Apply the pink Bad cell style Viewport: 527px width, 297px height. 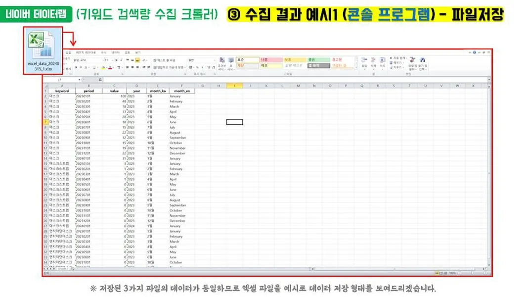click(271, 60)
